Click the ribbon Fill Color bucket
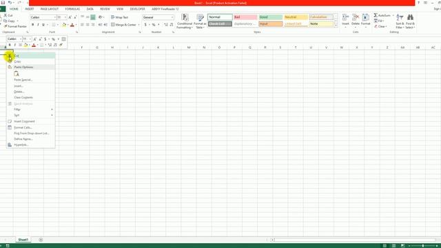Viewport: 441px width, 248px height. pos(64,25)
